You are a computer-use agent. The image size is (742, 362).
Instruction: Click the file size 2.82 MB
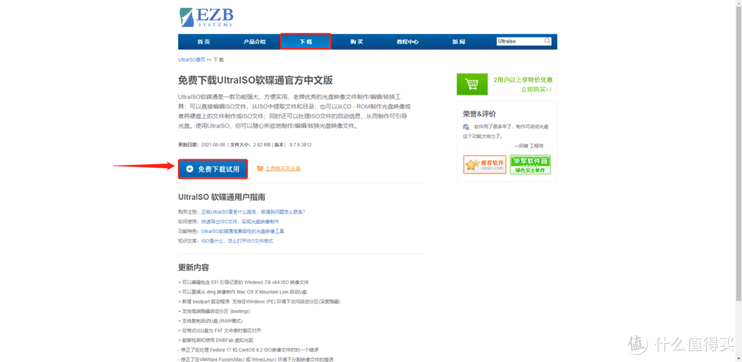pyautogui.click(x=262, y=144)
